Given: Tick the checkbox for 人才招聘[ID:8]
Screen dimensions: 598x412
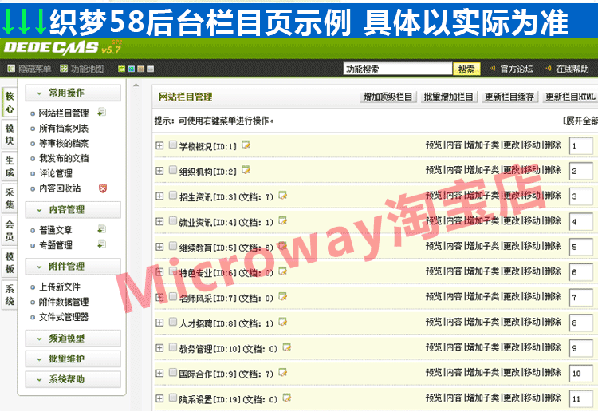Looking at the screenshot, I should coord(173,322).
